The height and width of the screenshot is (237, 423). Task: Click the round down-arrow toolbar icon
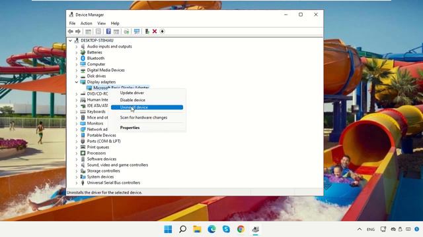[162, 32]
